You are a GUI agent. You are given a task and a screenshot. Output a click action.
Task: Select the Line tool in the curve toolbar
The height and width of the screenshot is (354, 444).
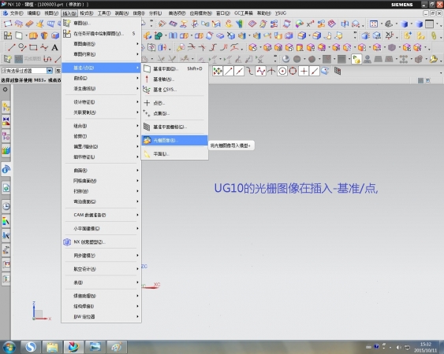pos(11,47)
